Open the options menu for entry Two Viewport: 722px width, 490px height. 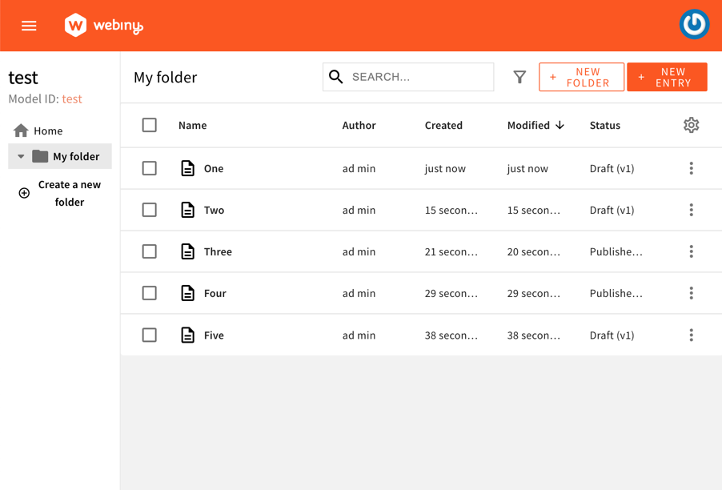point(691,210)
